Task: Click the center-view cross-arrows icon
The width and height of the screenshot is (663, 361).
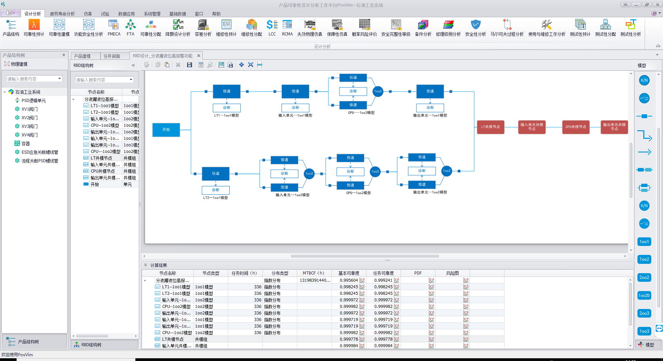Action: [x=242, y=65]
